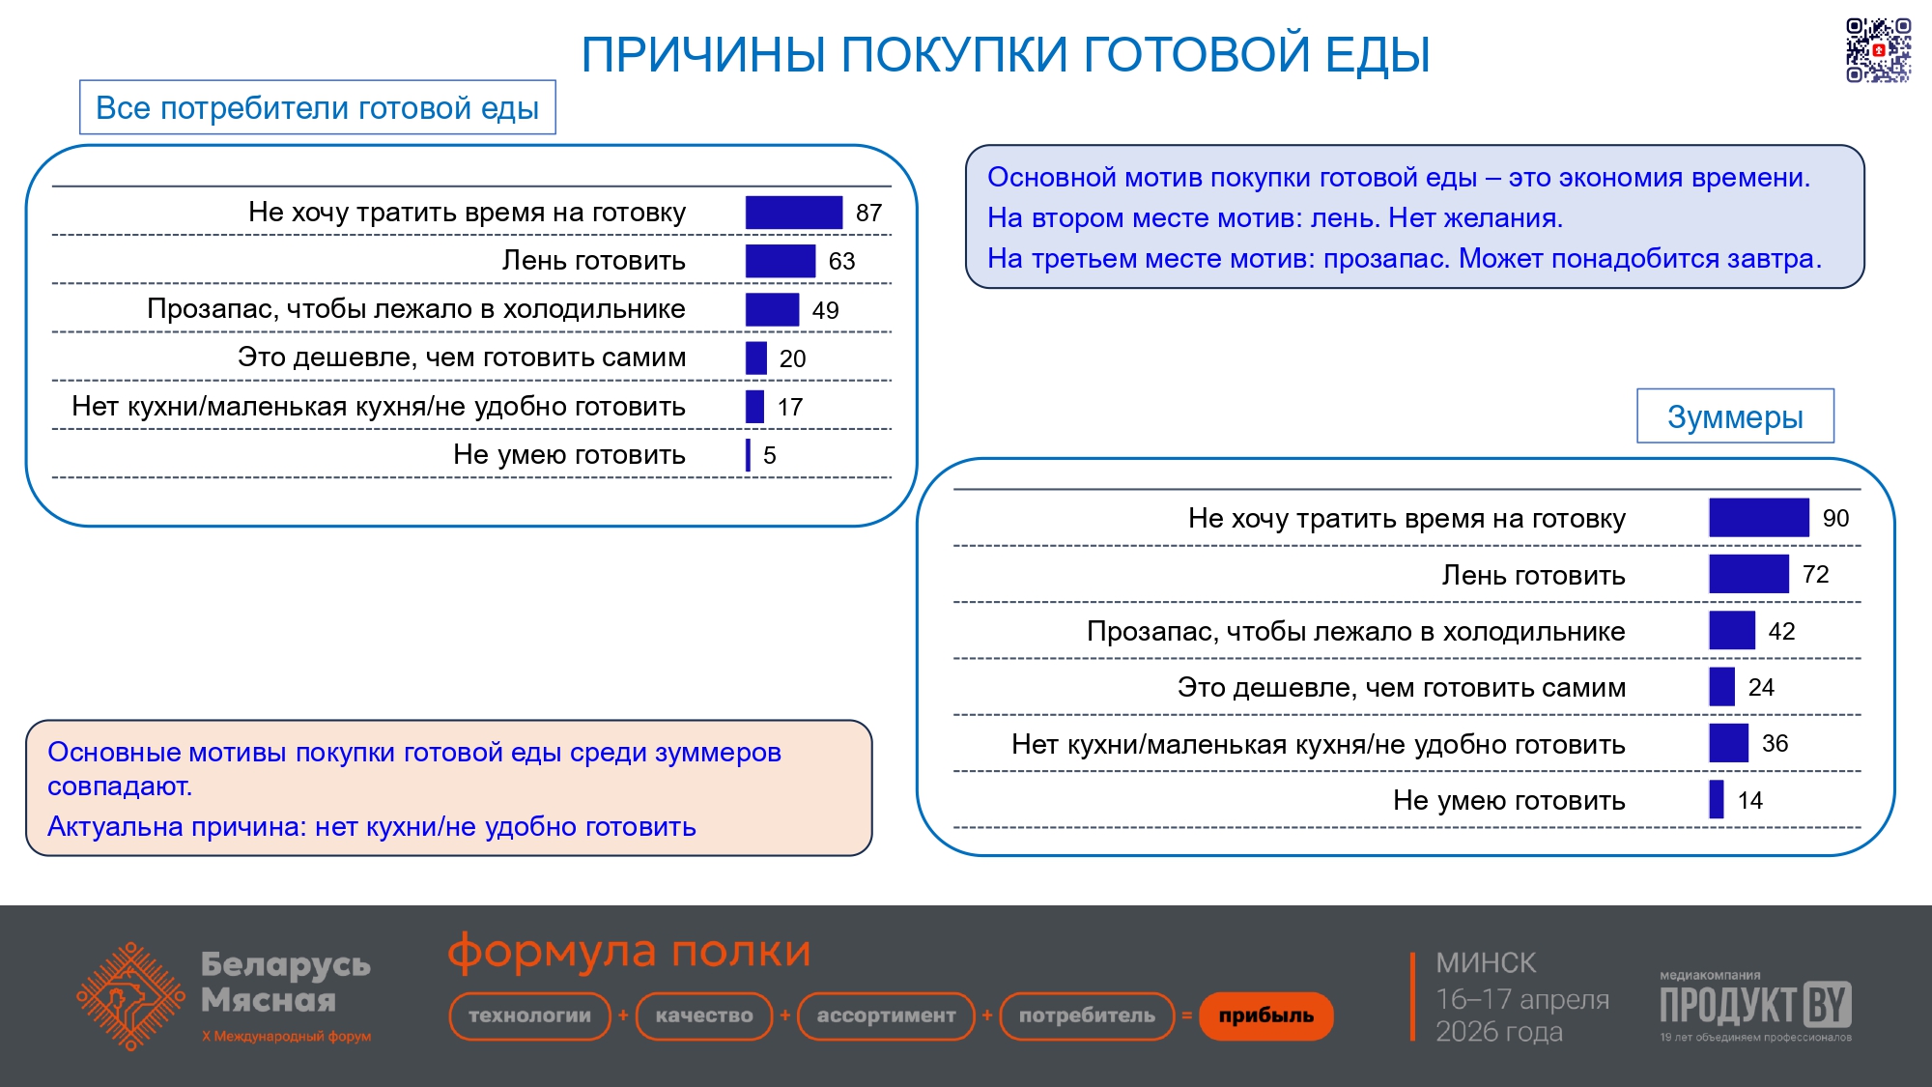Click the QR code in the top corner
Image resolution: width=1932 pixels, height=1087 pixels.
(x=1878, y=50)
